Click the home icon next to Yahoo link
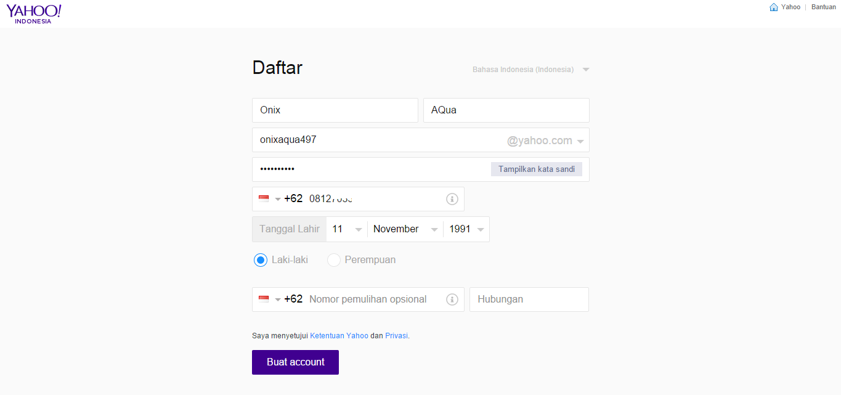The width and height of the screenshot is (841, 395). click(774, 7)
